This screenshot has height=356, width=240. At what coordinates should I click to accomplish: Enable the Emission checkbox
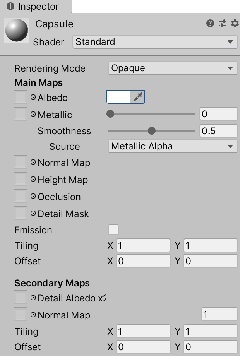pos(113,230)
